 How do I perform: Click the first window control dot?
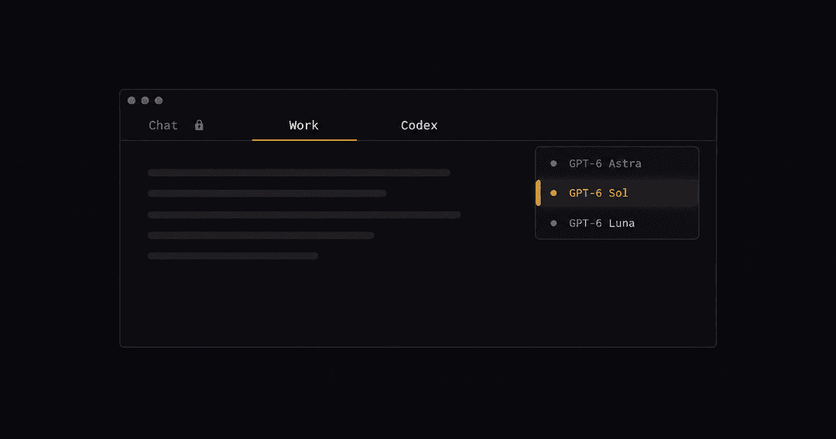[x=131, y=101]
